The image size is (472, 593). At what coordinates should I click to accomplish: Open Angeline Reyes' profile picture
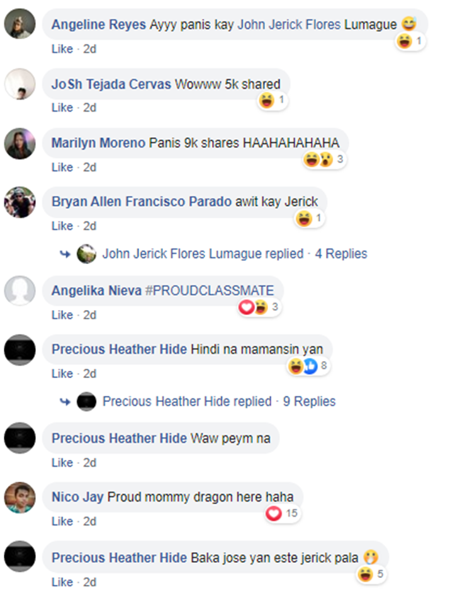click(20, 24)
